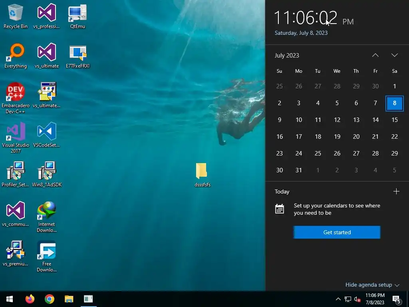This screenshot has width=409, height=307.
Task: Select July 9 in the calendar
Action: click(279, 120)
